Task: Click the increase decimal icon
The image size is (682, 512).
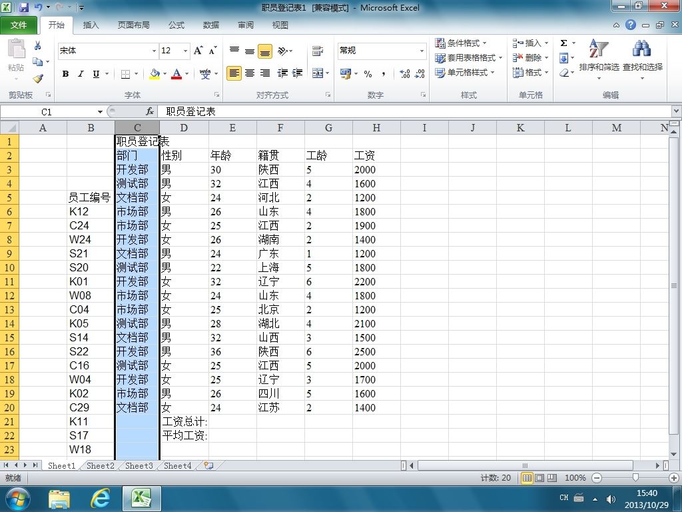Action: pos(404,74)
